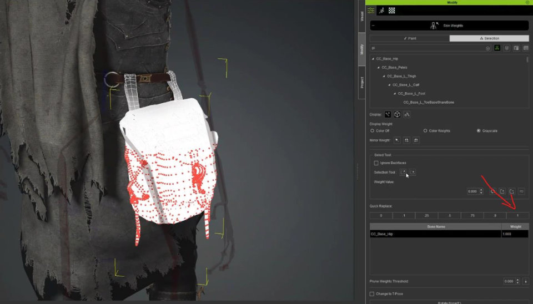Collapse the CC_Base_L_Calf tree node

(389, 85)
